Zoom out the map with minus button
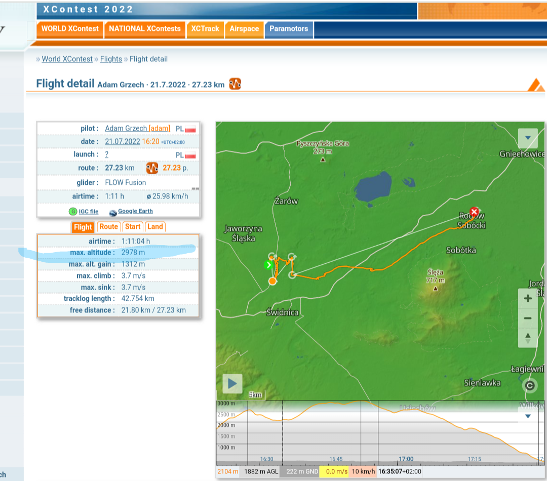This screenshot has height=481, width=547. coord(528,318)
